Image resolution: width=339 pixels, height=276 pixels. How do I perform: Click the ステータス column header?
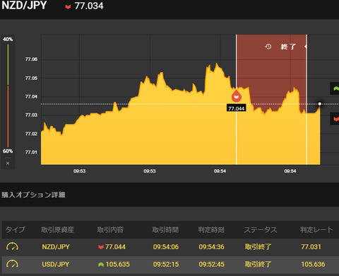tap(261, 229)
